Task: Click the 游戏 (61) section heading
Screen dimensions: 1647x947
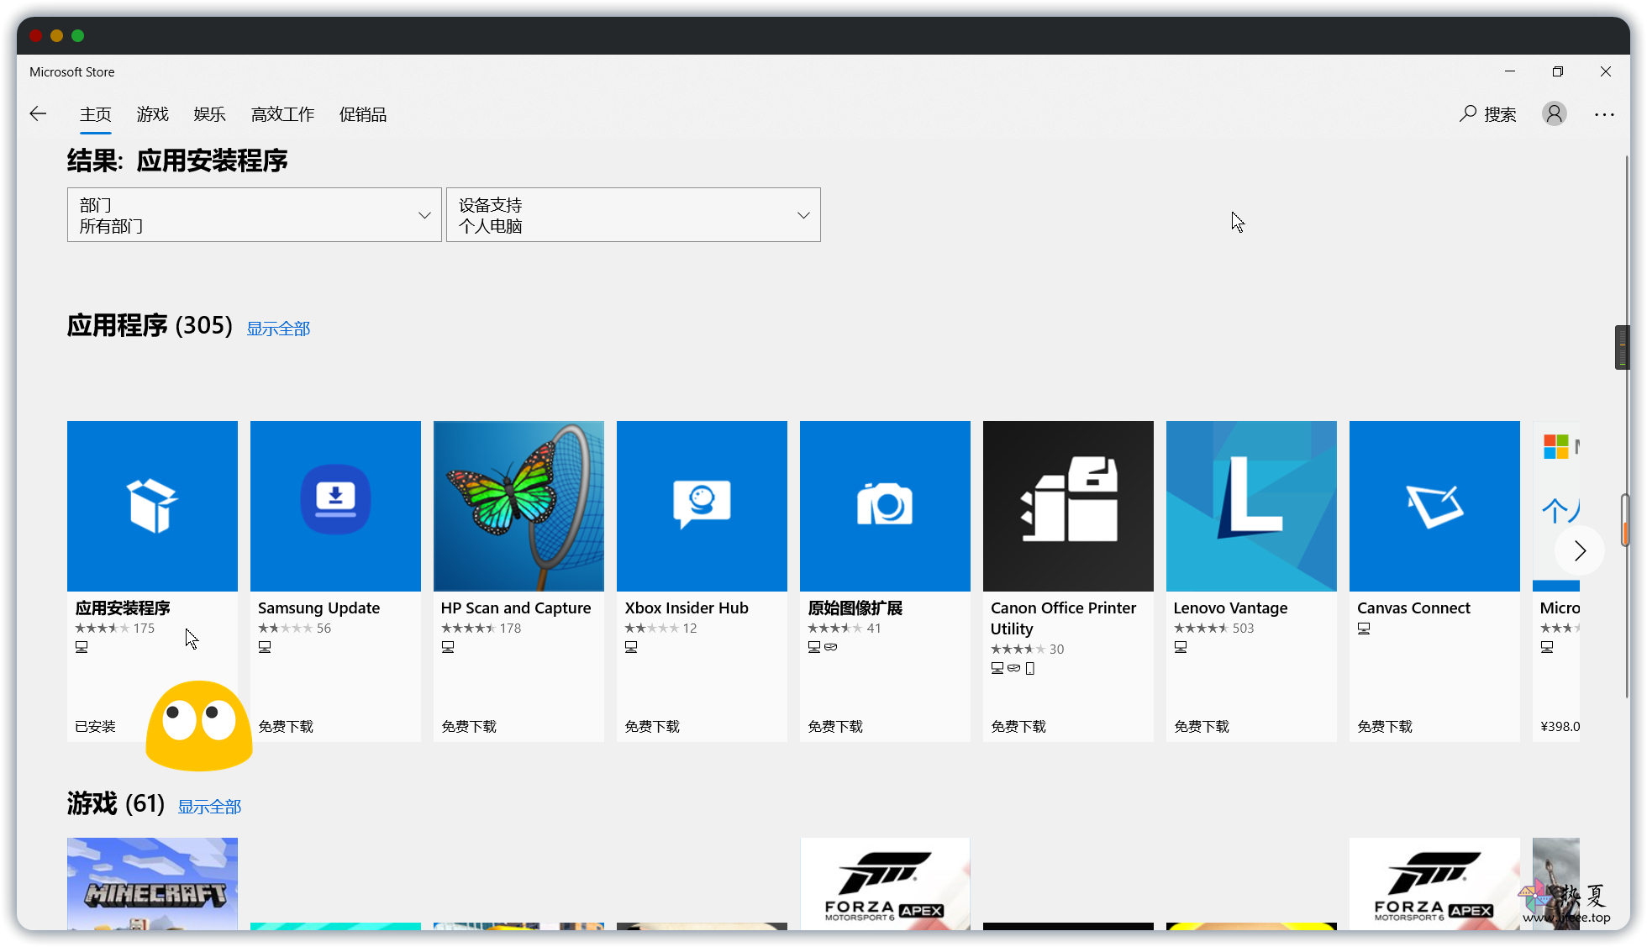Action: pos(116,803)
